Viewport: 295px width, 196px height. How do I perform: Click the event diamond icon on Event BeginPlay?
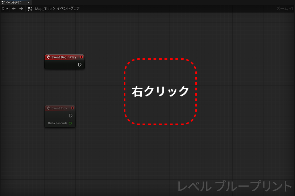(x=49, y=57)
